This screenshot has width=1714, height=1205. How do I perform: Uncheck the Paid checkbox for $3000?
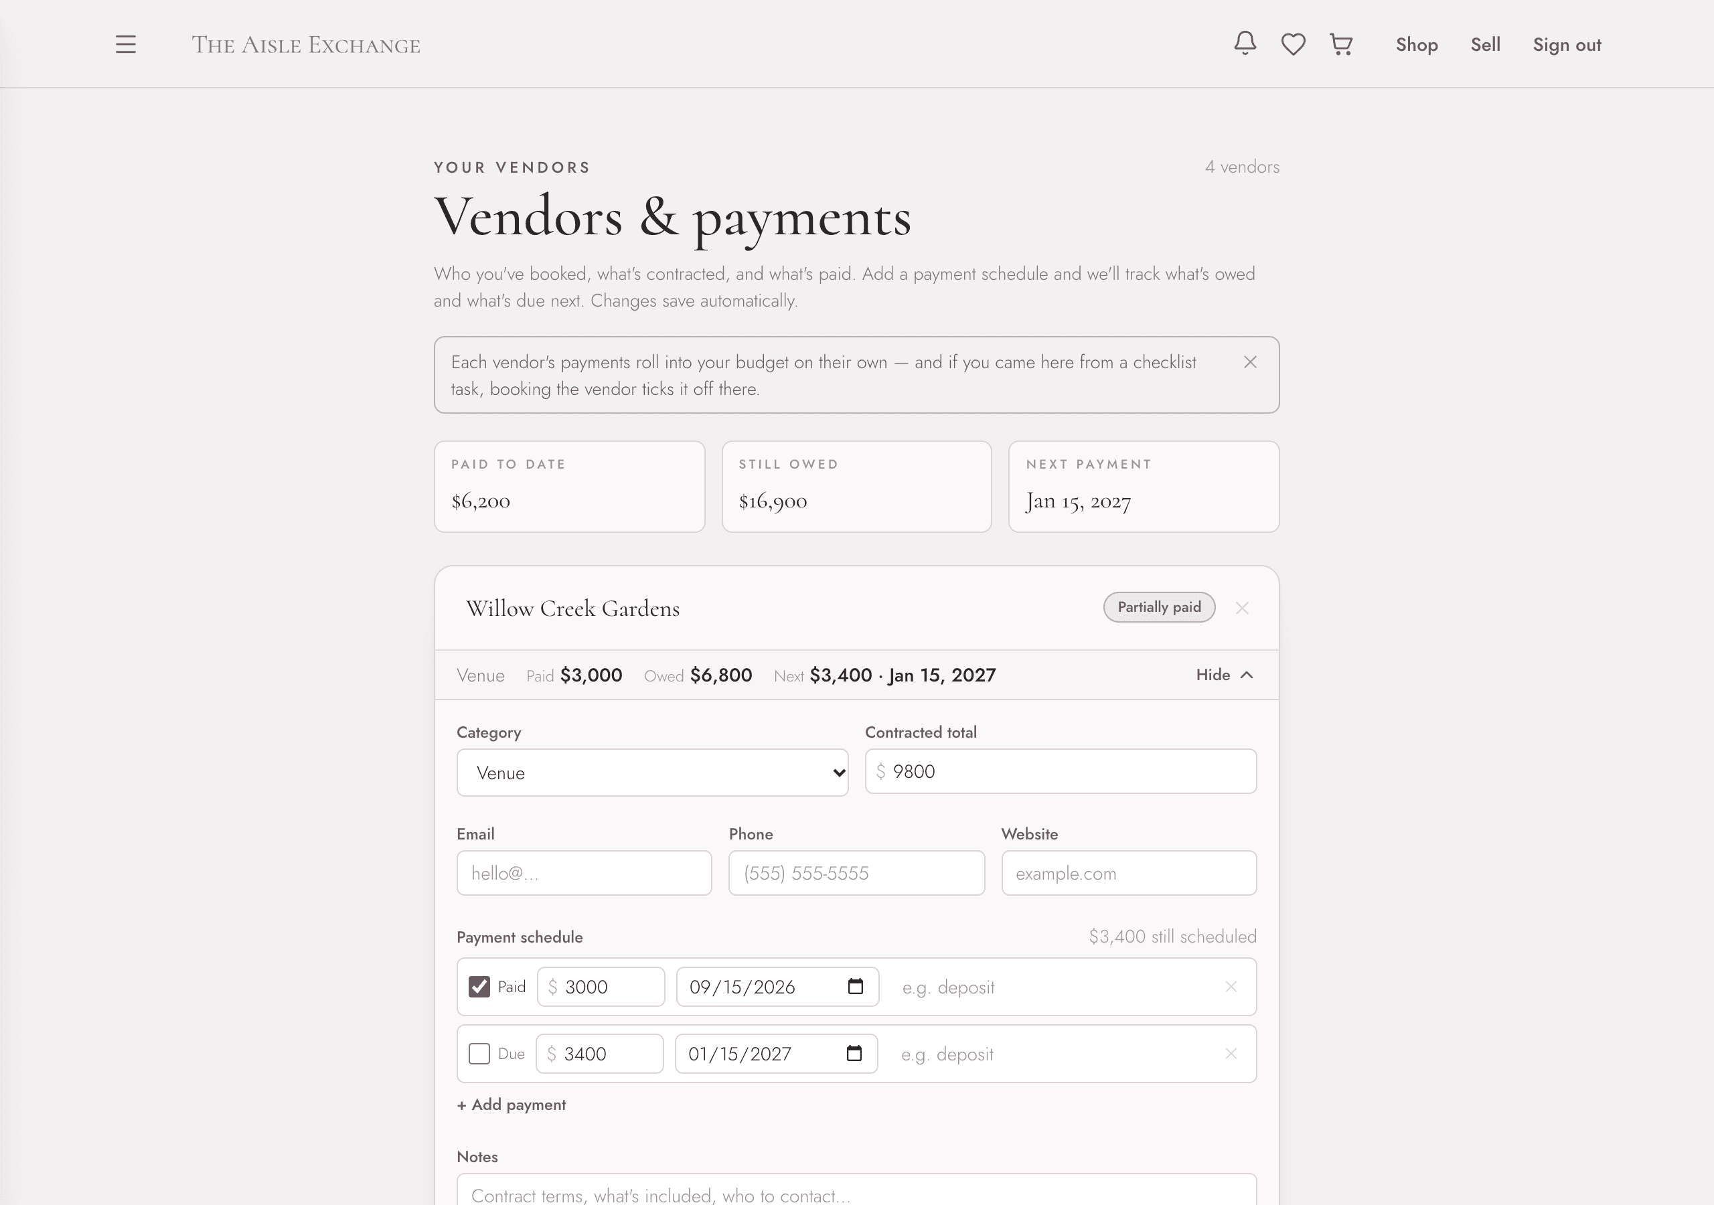tap(479, 987)
